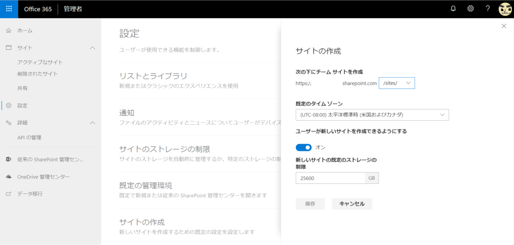Open the サイトのストレージの制限 setting
514x245 pixels.
(165, 149)
